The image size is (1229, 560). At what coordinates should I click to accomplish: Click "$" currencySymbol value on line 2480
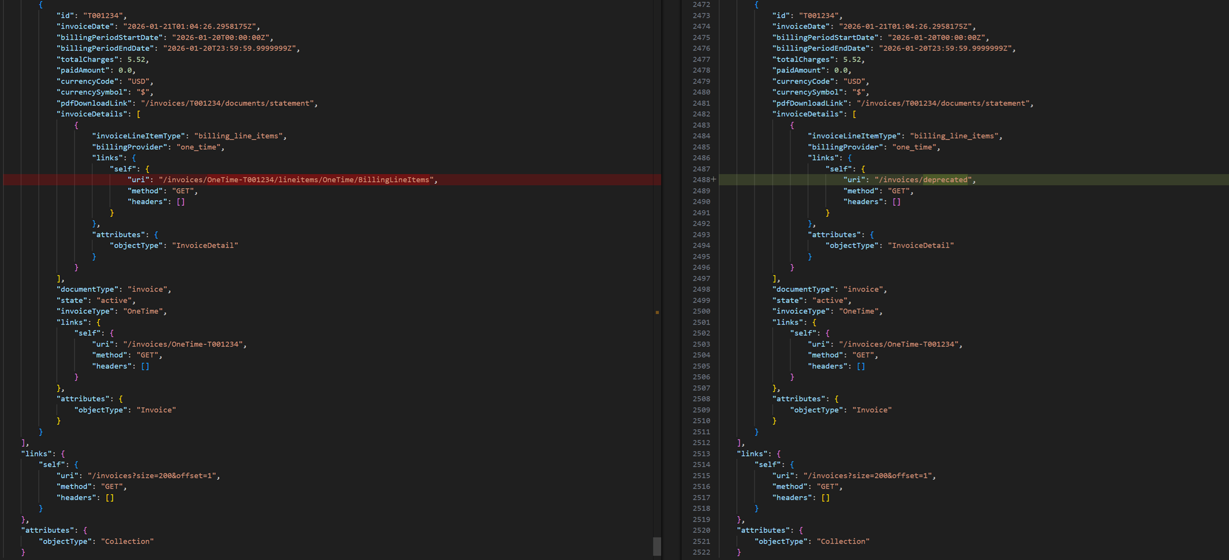pyautogui.click(x=859, y=92)
